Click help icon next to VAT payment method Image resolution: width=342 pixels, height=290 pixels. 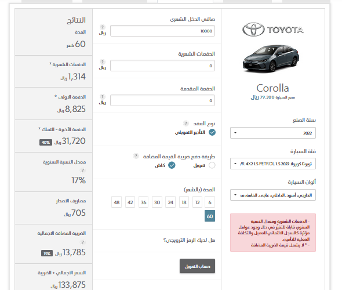(x=136, y=156)
